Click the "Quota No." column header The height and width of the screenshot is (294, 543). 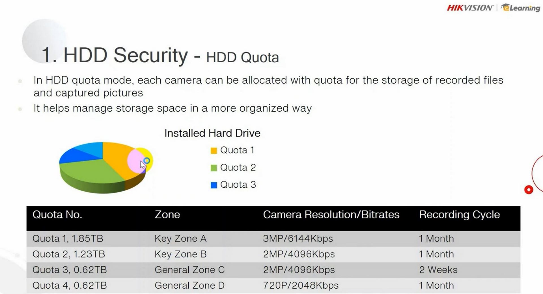(57, 215)
